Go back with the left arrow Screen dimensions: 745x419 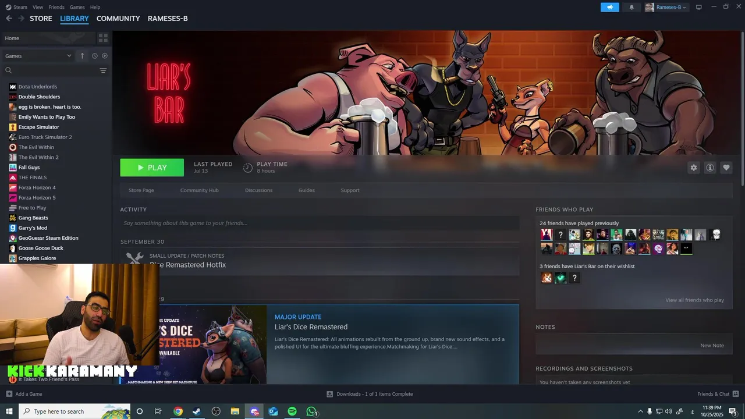point(9,19)
